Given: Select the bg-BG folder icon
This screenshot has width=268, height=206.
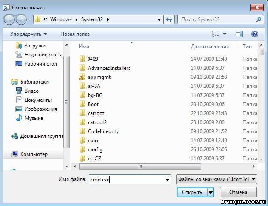Looking at the screenshot, I should (x=82, y=95).
